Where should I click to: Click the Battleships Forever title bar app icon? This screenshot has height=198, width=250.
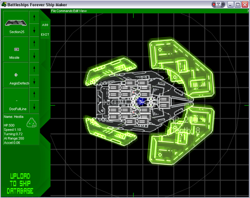point(4,4)
